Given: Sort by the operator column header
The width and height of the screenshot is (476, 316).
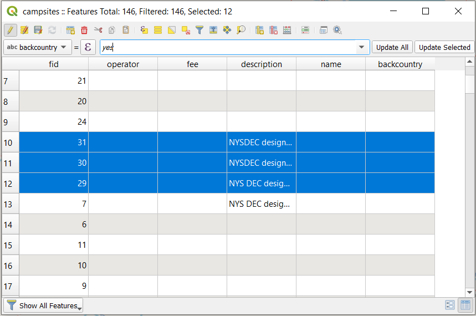Looking at the screenshot, I should point(123,64).
